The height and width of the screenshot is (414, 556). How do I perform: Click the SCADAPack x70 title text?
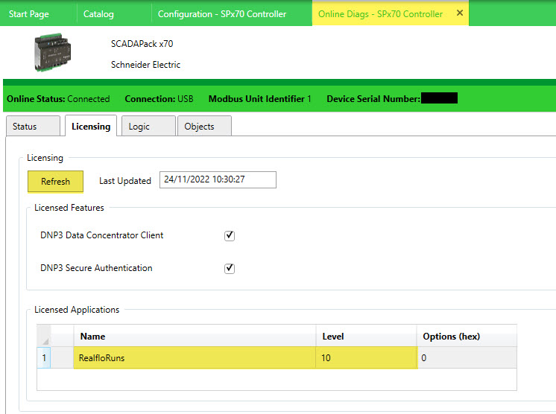tap(142, 44)
